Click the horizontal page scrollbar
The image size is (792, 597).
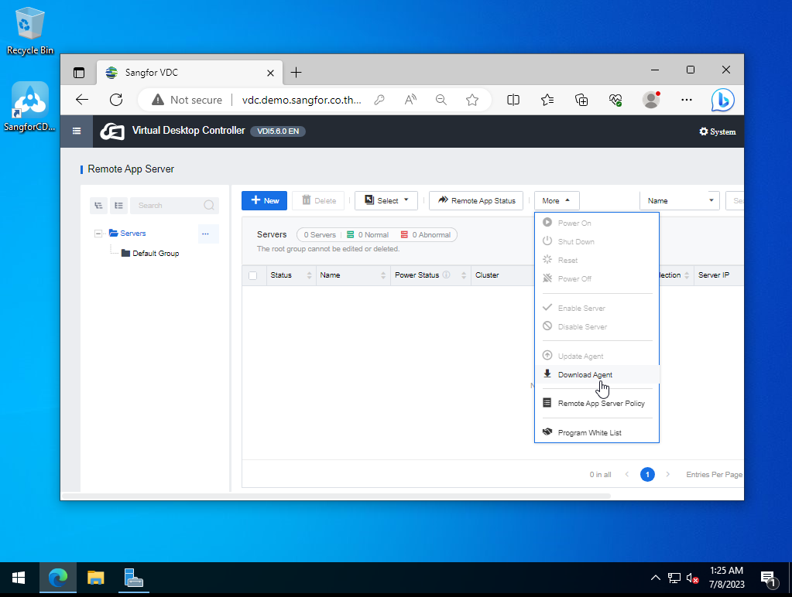[x=336, y=496]
